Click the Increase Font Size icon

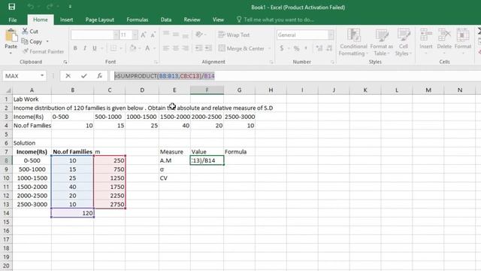click(x=144, y=35)
